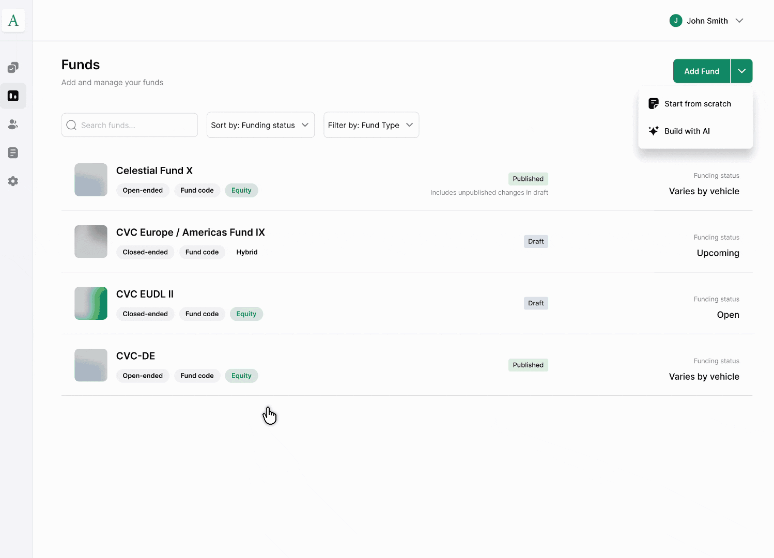Select the Funds sidebar icon

pyautogui.click(x=13, y=96)
